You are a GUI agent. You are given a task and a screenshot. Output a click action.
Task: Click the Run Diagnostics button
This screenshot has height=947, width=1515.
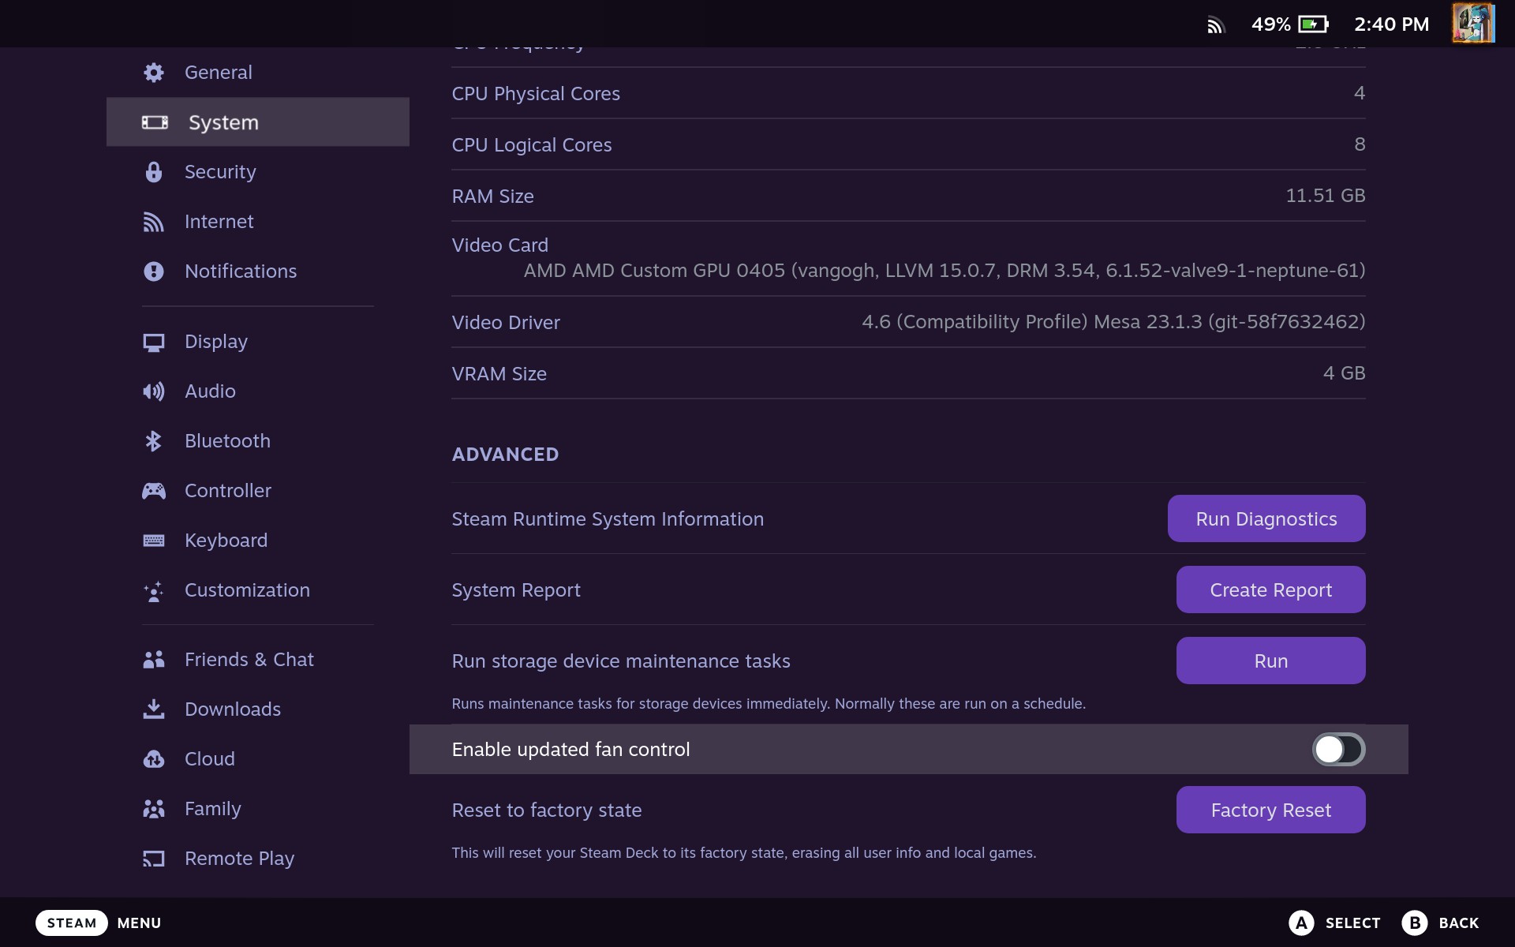[1266, 518]
